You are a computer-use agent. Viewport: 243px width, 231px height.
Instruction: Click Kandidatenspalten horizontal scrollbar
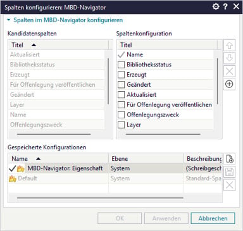point(54,134)
